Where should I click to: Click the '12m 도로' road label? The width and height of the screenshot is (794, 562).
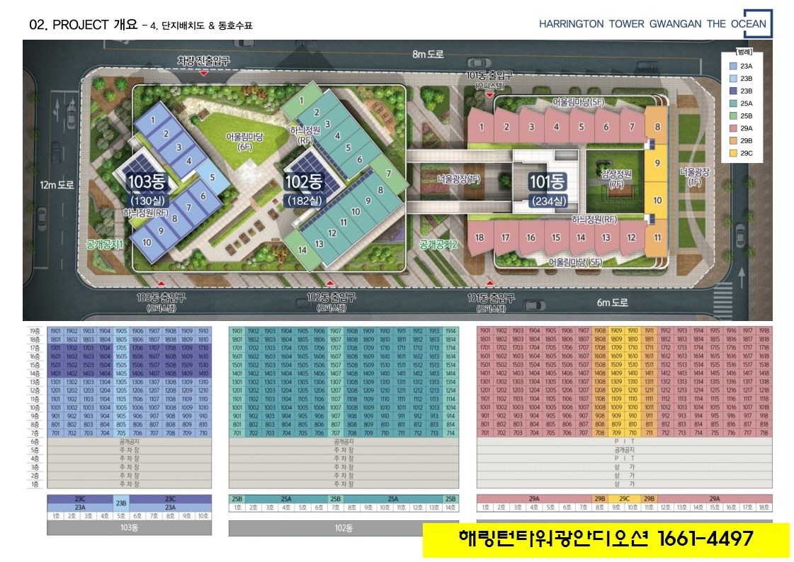[x=57, y=186]
